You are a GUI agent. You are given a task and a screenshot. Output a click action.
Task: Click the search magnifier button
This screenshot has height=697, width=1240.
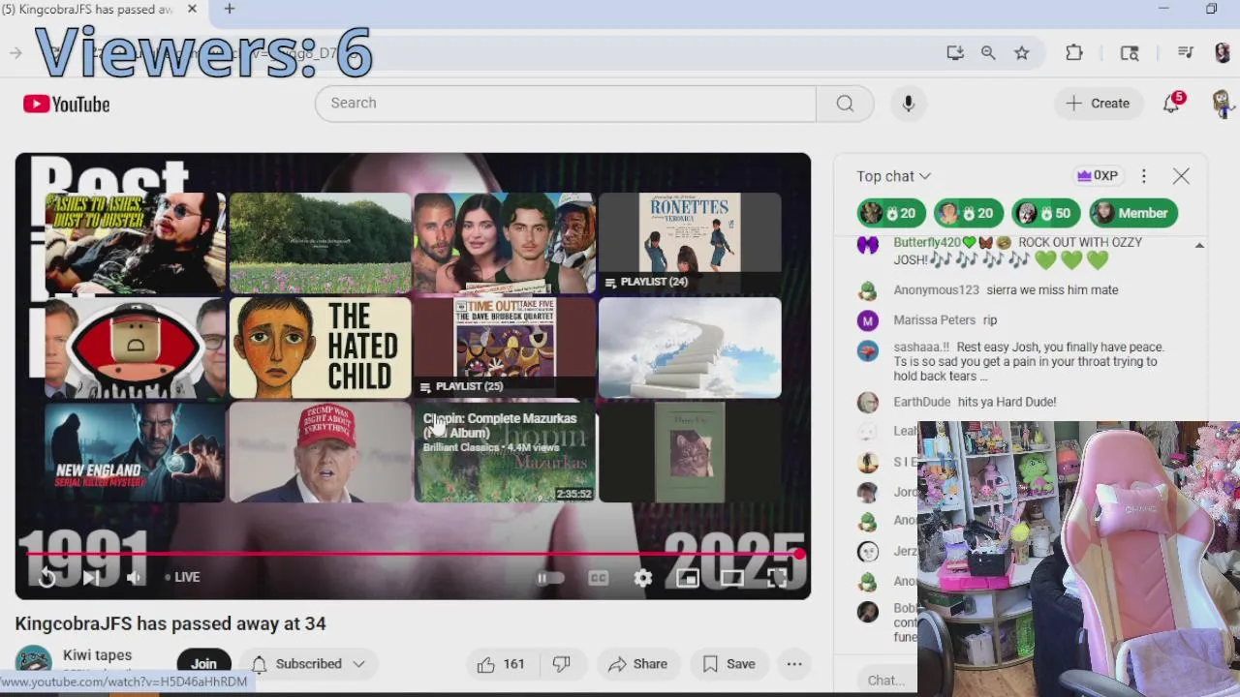(845, 104)
